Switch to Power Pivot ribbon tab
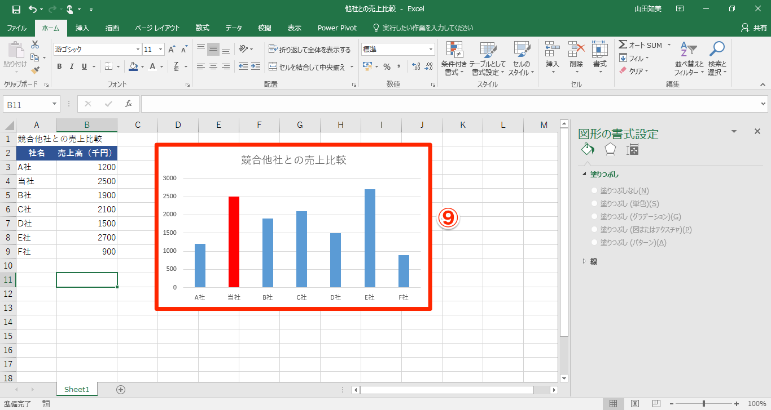Image resolution: width=771 pixels, height=410 pixels. click(x=337, y=28)
